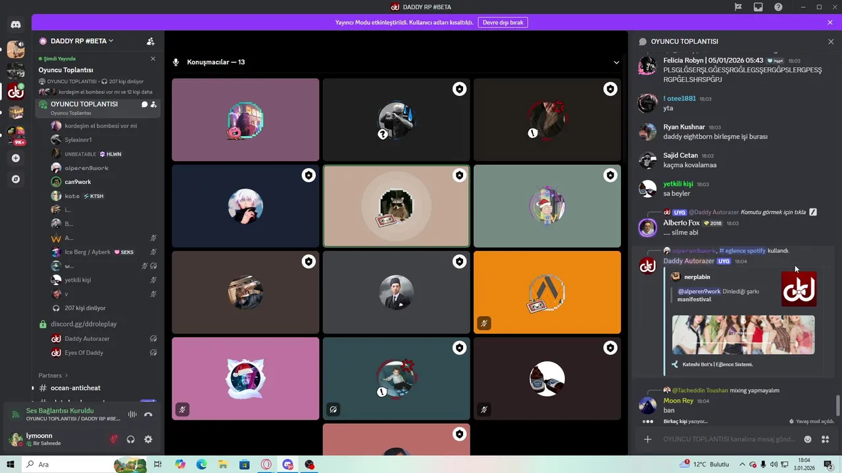The height and width of the screenshot is (473, 842).
Task: Click the invite people icon beside DADDY RP #BETA
Action: click(151, 41)
